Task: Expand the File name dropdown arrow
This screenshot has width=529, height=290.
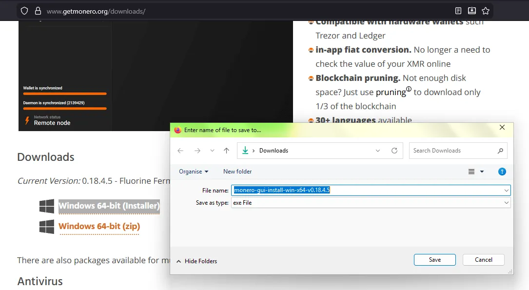Action: pyautogui.click(x=507, y=191)
